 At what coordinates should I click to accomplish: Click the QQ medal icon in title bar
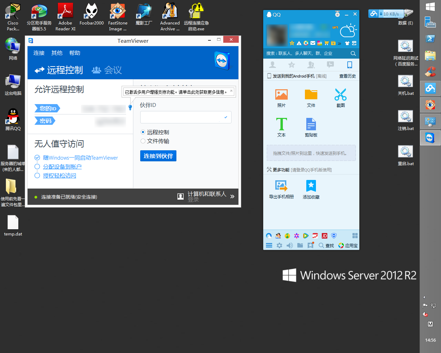(337, 14)
